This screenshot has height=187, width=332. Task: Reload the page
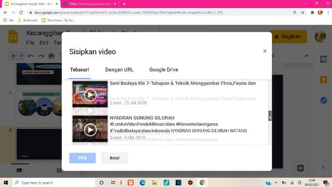21,12
